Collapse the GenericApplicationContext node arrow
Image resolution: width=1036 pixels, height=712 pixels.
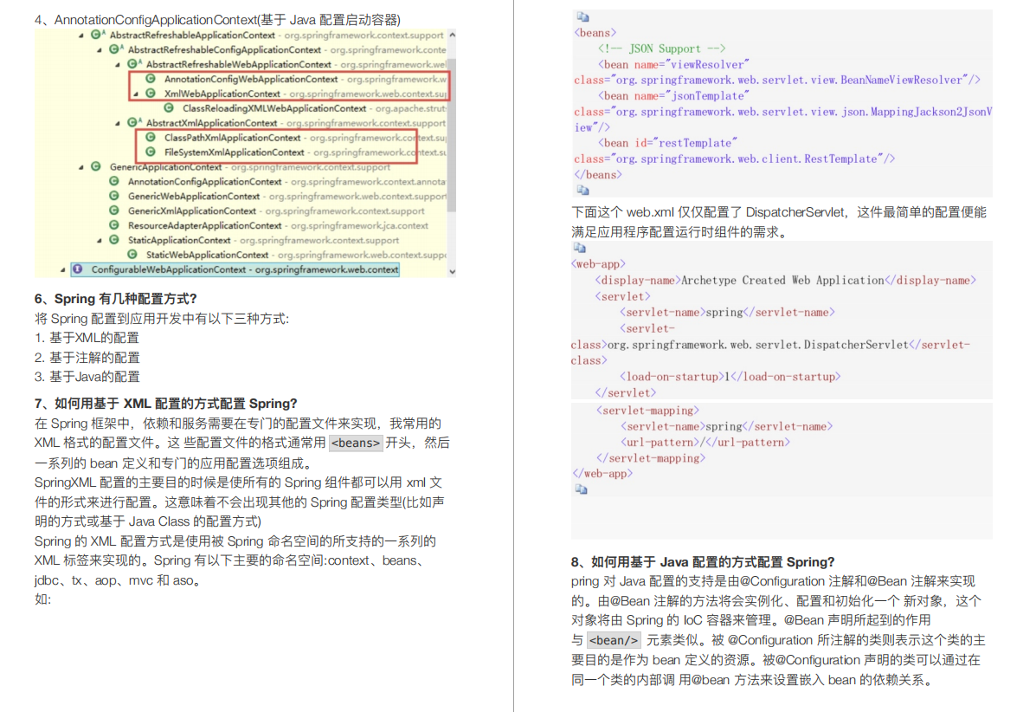[x=81, y=167]
